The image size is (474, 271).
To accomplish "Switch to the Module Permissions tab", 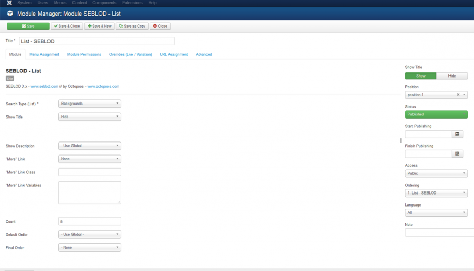I will [x=84, y=54].
